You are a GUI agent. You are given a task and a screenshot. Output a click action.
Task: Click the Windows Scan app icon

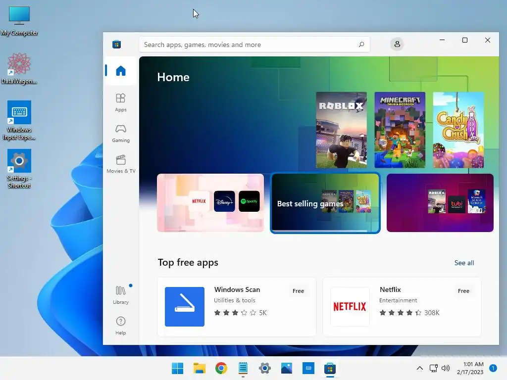pos(184,307)
